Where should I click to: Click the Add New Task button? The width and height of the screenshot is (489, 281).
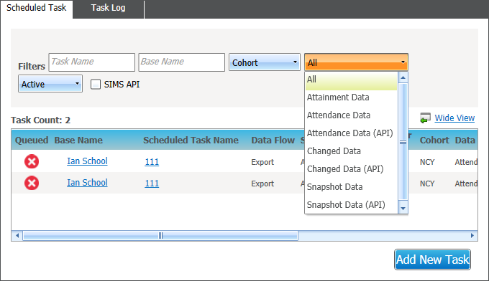pyautogui.click(x=432, y=259)
